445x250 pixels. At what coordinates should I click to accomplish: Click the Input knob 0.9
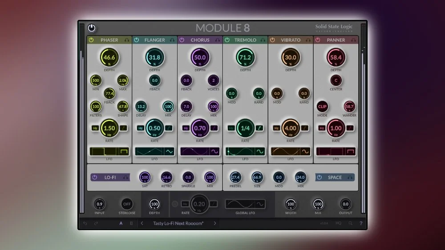pos(99,204)
